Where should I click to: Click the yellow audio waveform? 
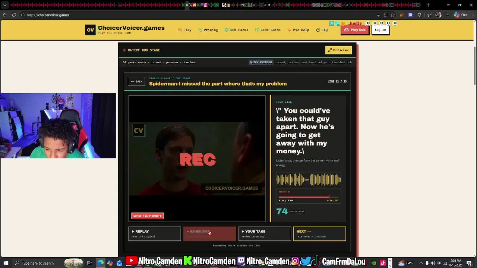(309, 180)
